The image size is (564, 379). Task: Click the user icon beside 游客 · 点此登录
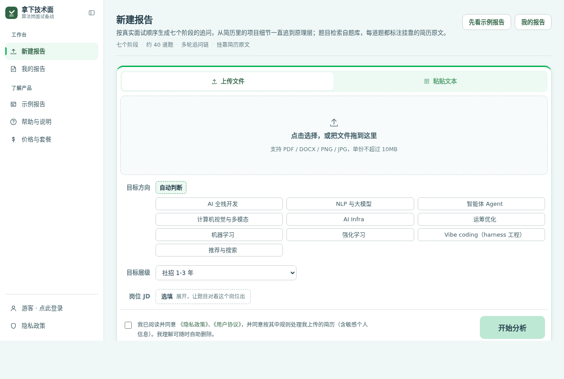pyautogui.click(x=13, y=308)
